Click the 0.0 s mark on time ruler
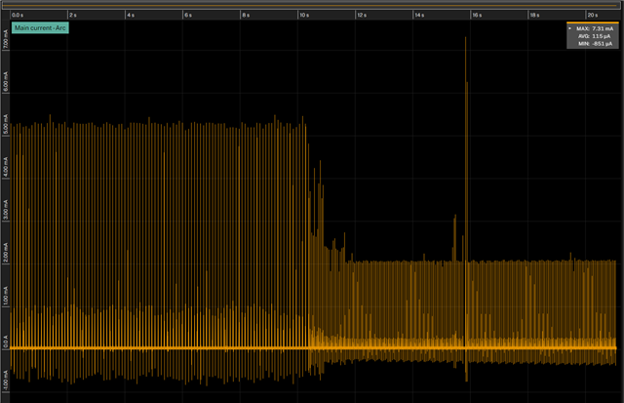This screenshot has width=624, height=403. click(18, 16)
